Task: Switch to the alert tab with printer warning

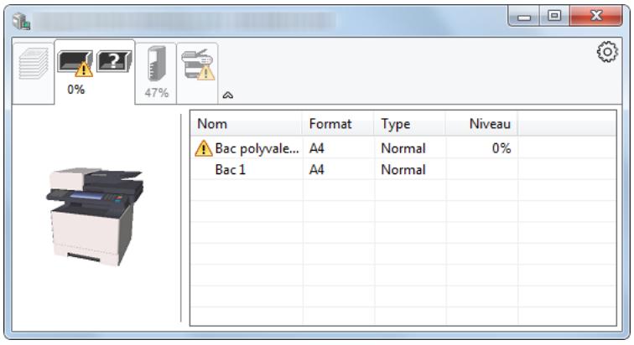Action: tap(198, 73)
